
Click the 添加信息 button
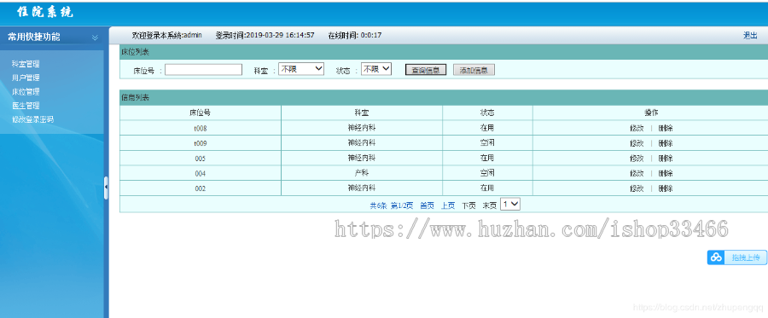coord(474,70)
